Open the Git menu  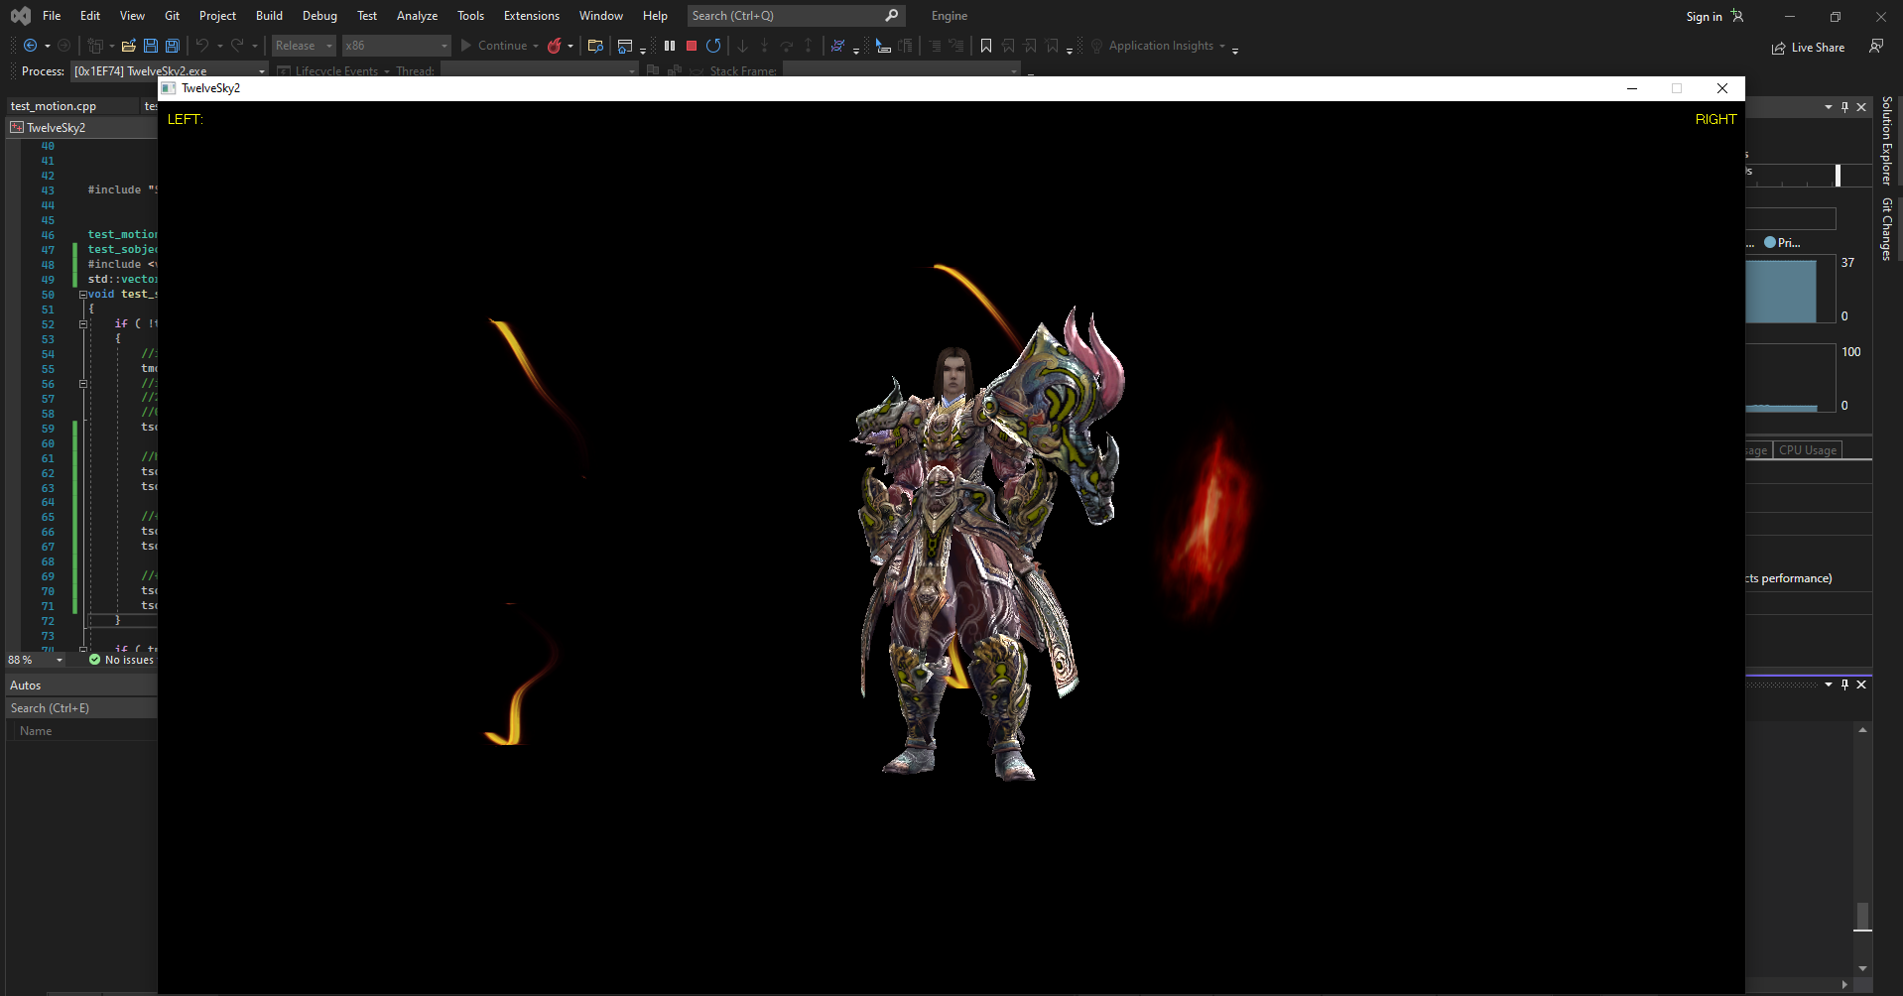point(172,16)
